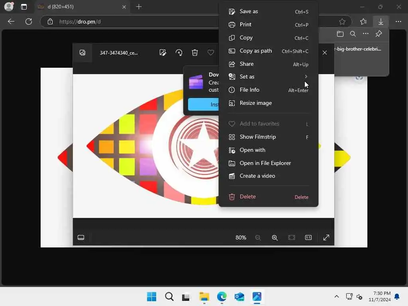Click the 347-3474340_ce... file name

click(119, 53)
